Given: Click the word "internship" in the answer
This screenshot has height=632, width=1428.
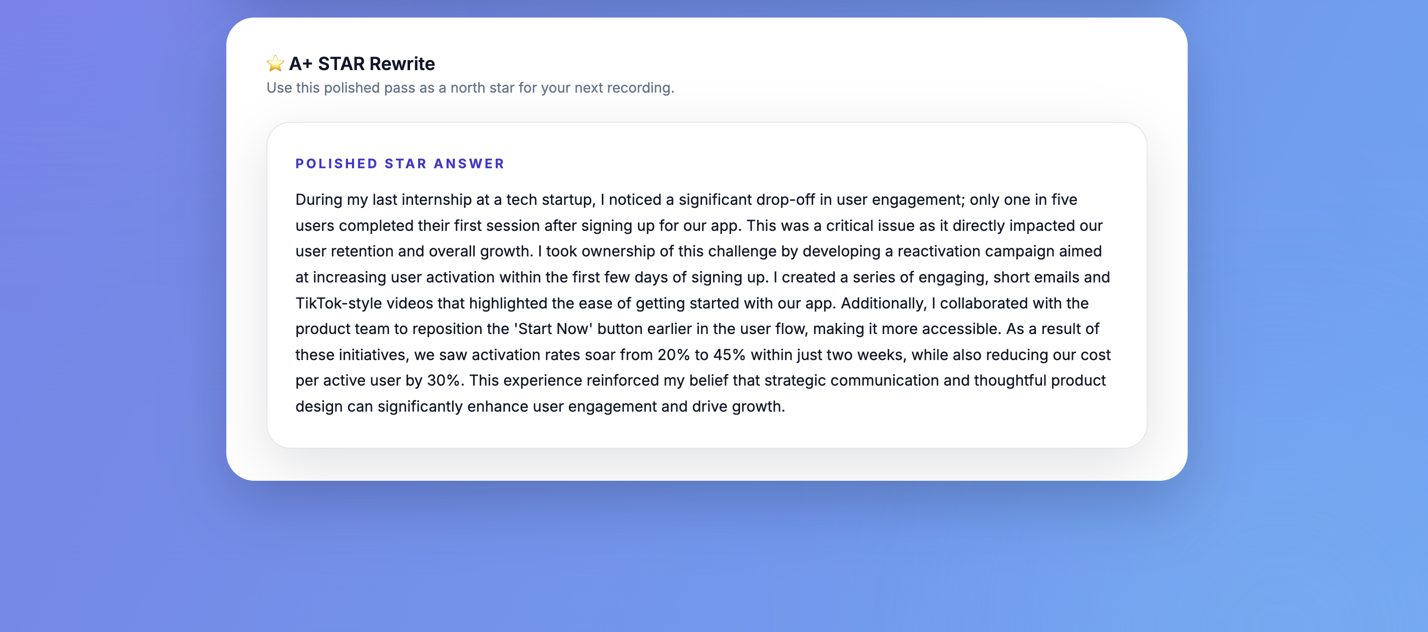Looking at the screenshot, I should coord(438,200).
